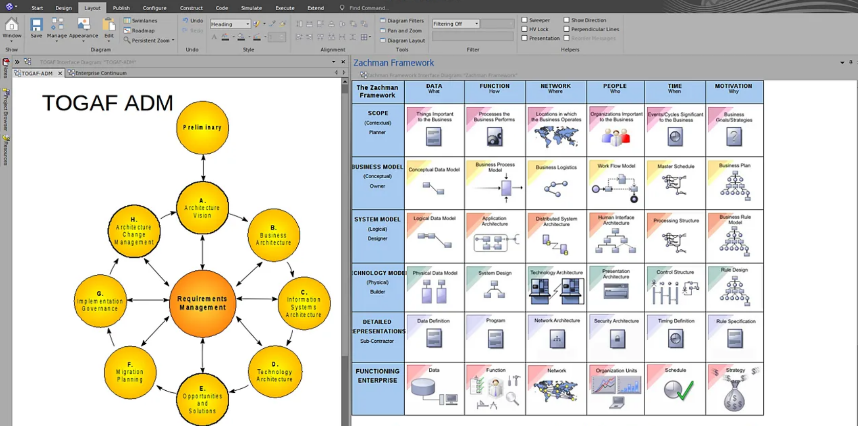Click the Organization Units cell
This screenshot has height=426, width=858.
click(x=616, y=389)
